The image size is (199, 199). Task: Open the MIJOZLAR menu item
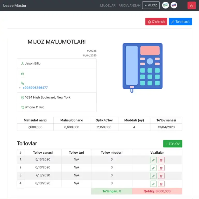tap(108, 5)
